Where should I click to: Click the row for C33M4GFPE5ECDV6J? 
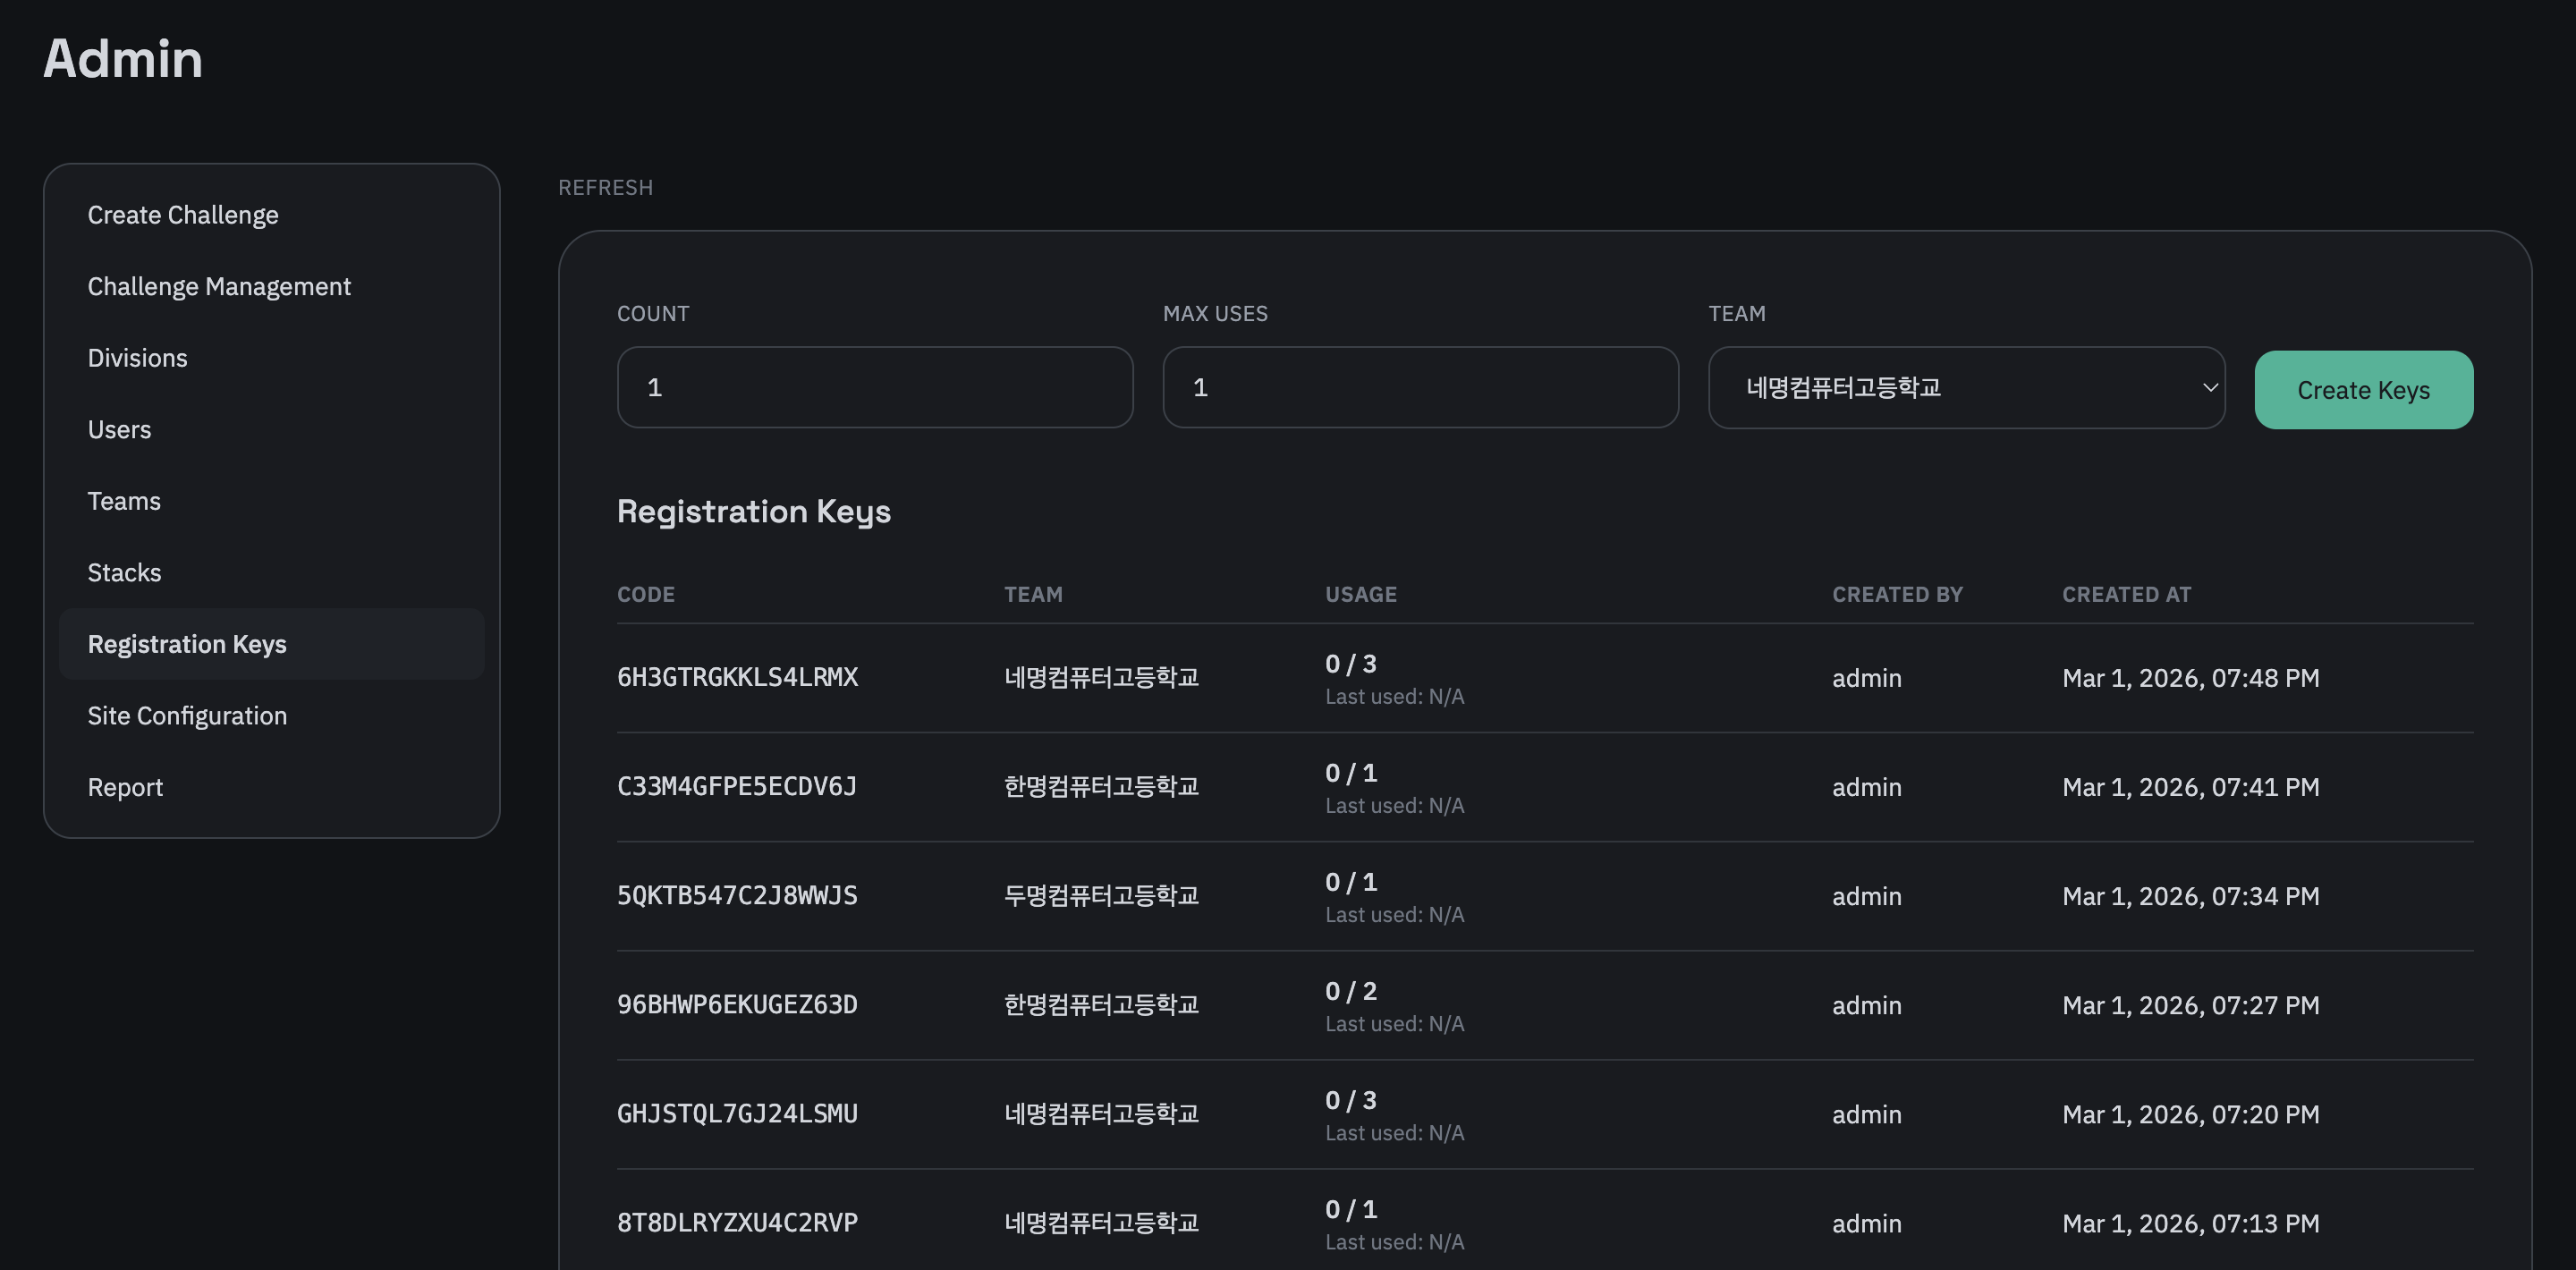pos(737,787)
